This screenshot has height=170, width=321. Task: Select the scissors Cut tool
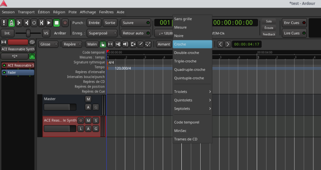click(118, 44)
